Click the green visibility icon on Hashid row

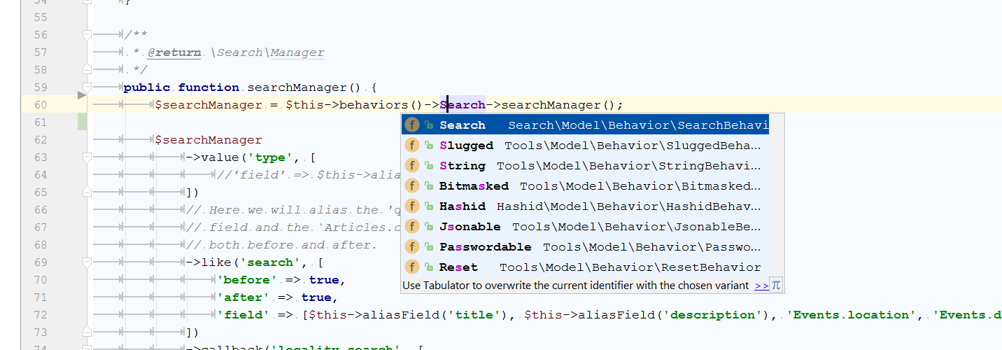428,206
